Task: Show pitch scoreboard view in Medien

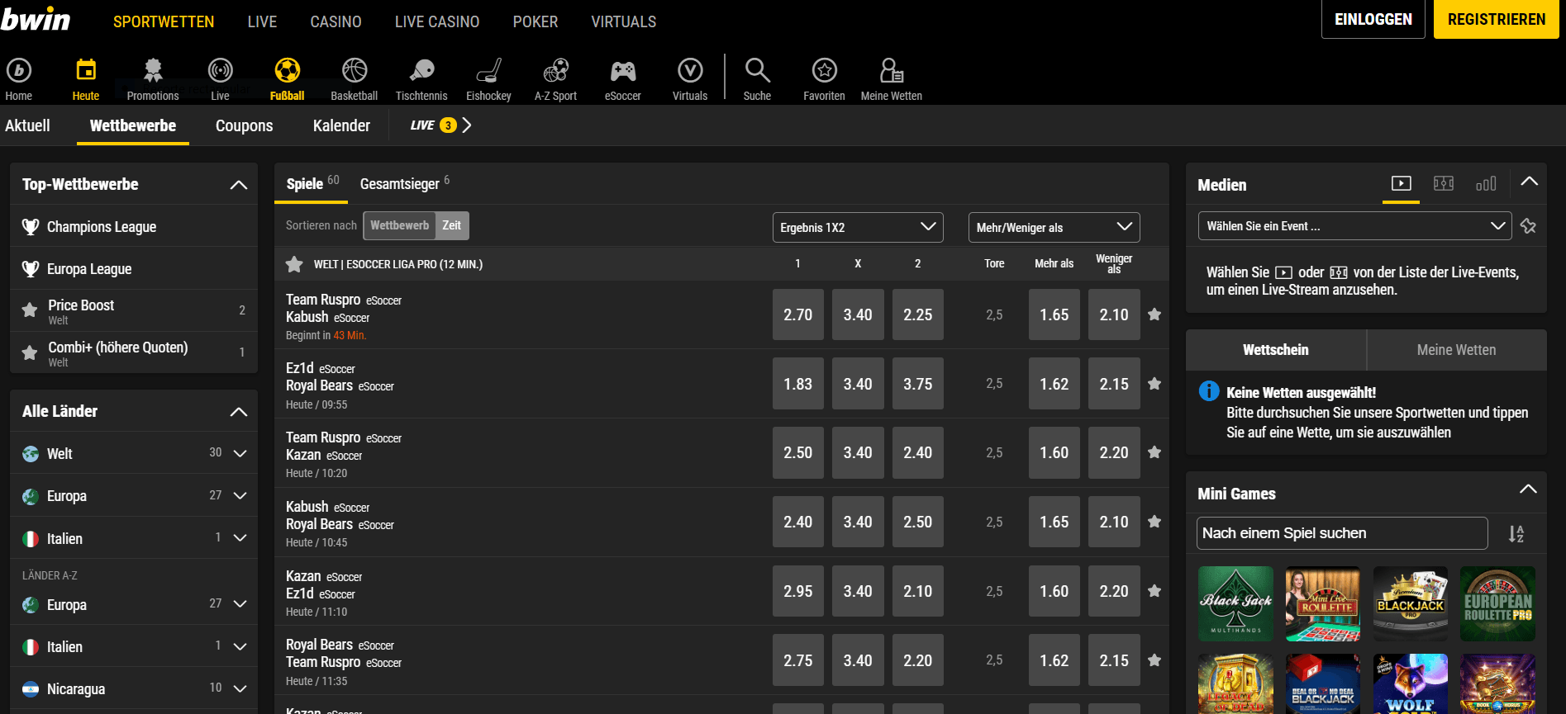Action: point(1444,183)
